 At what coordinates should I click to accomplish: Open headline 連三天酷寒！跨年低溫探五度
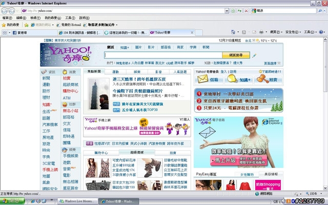139,79
